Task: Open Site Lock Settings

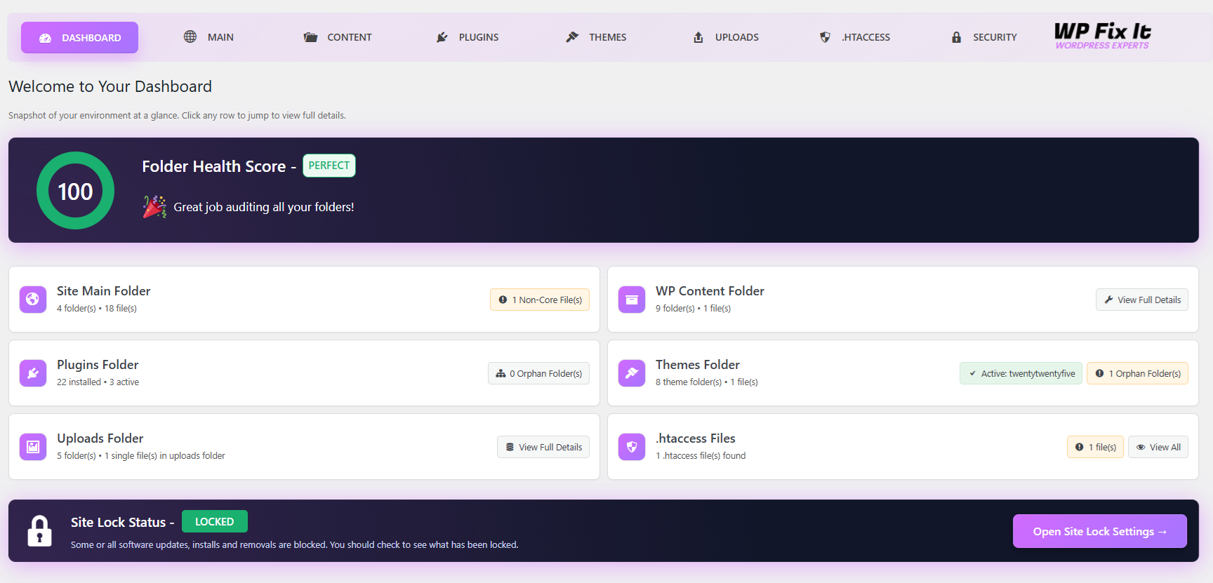Action: click(1099, 531)
